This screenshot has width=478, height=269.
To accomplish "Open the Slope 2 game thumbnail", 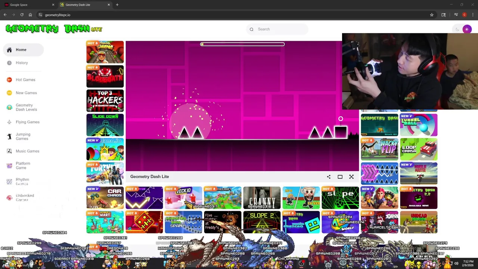I will point(262,222).
